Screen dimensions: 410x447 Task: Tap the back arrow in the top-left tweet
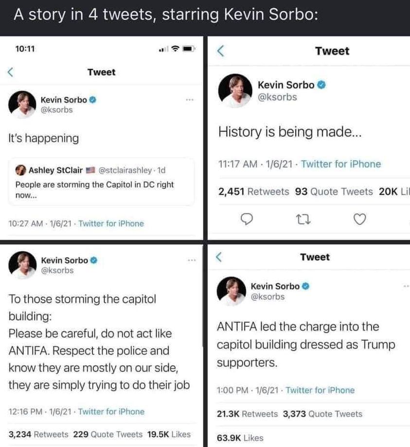click(10, 72)
